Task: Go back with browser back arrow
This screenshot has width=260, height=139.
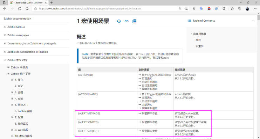Action: 5,9
